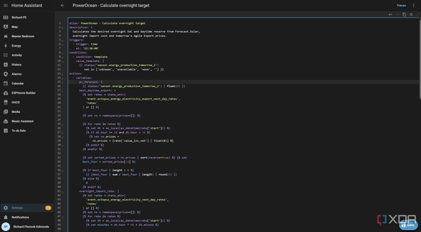The width and height of the screenshot is (421, 232).
Task: Open the ESPHome Builder icon
Action: (x=5, y=93)
